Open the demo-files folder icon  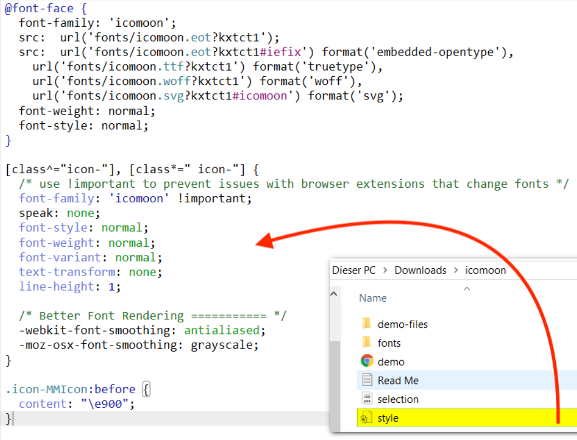click(367, 324)
